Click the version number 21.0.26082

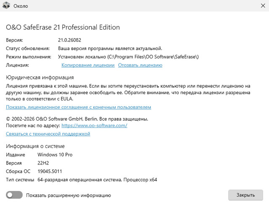[x=69, y=40]
